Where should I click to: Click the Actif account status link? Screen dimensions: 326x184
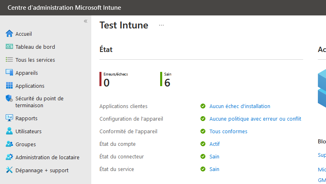pyautogui.click(x=214, y=144)
